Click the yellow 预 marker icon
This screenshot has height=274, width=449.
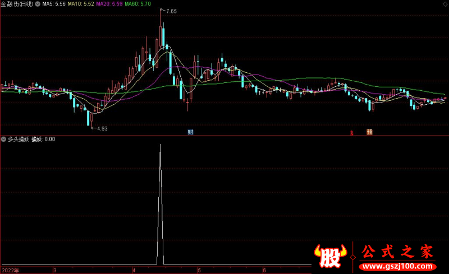[370, 132]
